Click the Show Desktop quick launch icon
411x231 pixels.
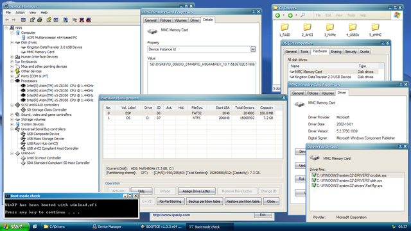point(35,227)
